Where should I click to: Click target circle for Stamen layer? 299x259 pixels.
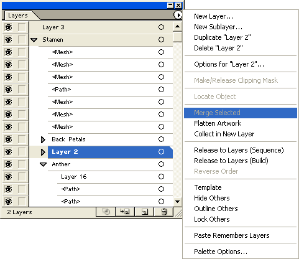coord(161,40)
